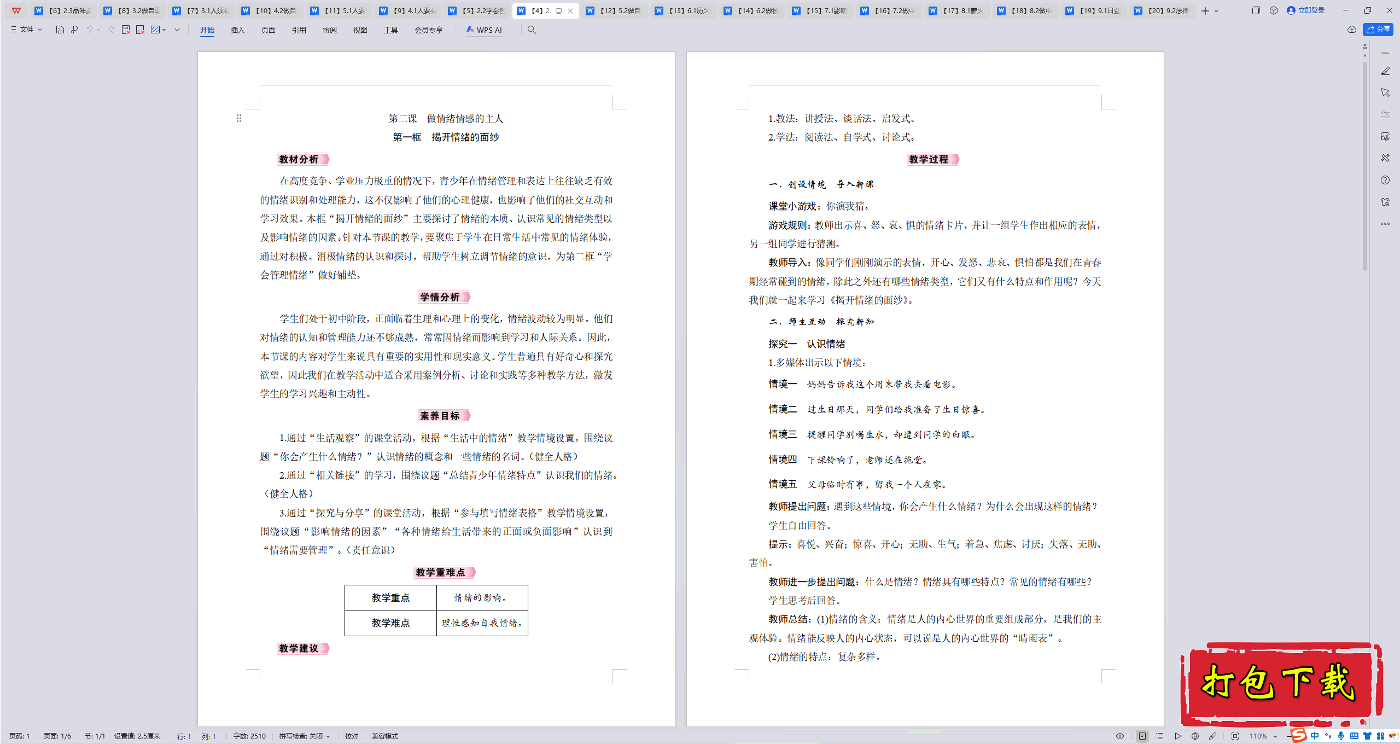Open the WPS home logo tab
This screenshot has width=1400, height=744.
(x=16, y=10)
